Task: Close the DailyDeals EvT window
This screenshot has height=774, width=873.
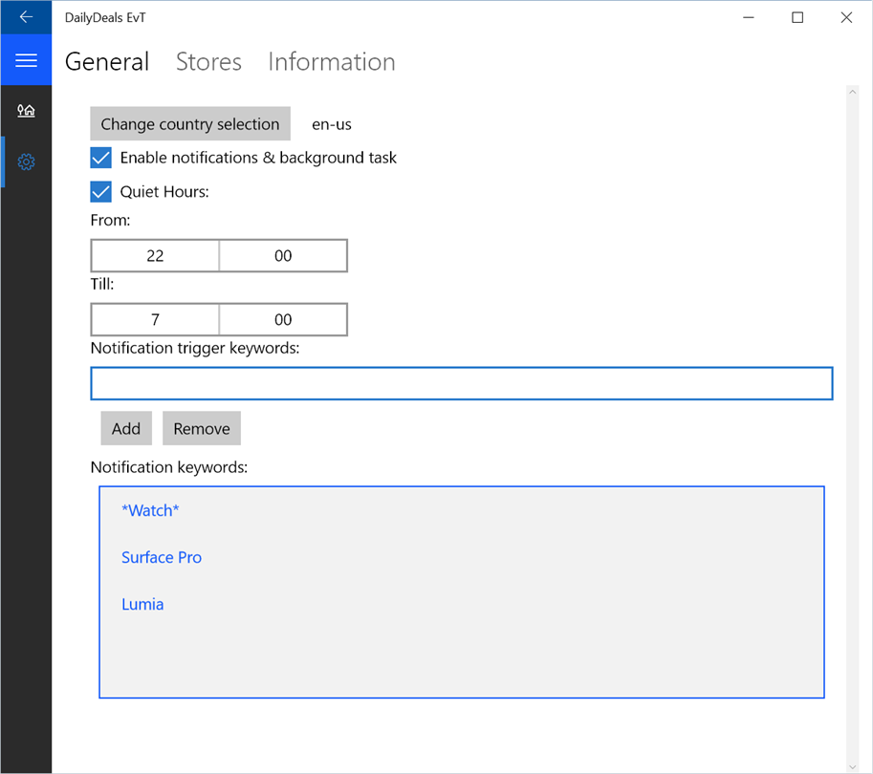Action: [846, 17]
